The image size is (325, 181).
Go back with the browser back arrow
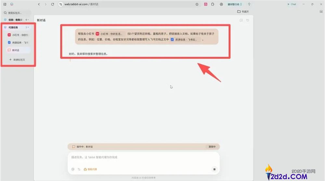pos(39,4)
